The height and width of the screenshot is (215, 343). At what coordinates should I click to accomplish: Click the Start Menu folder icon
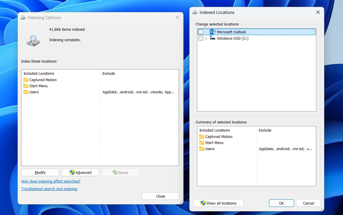26,86
